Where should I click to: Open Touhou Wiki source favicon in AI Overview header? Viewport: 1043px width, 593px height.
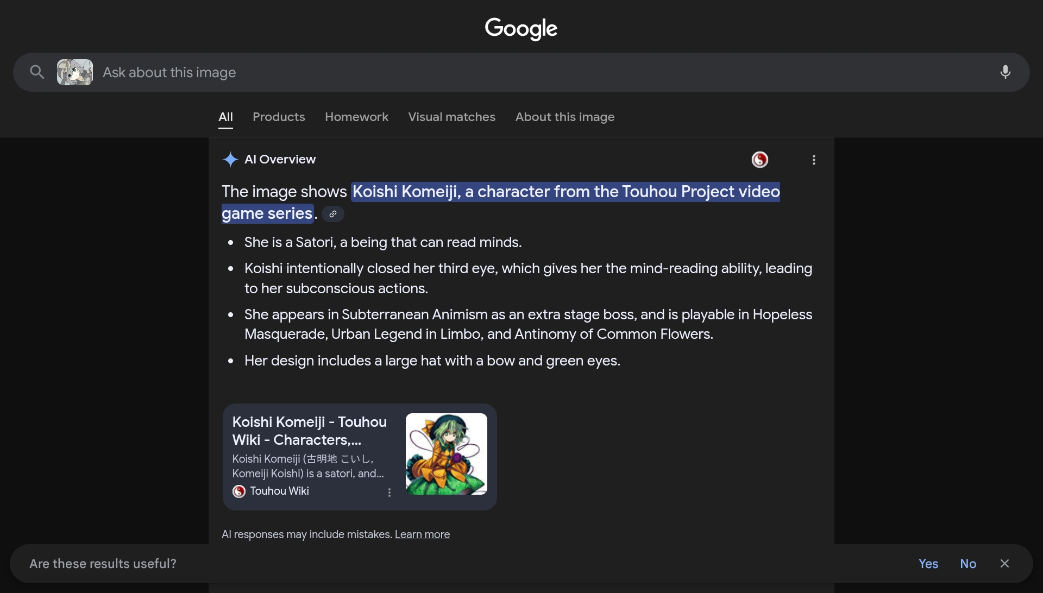tap(759, 160)
